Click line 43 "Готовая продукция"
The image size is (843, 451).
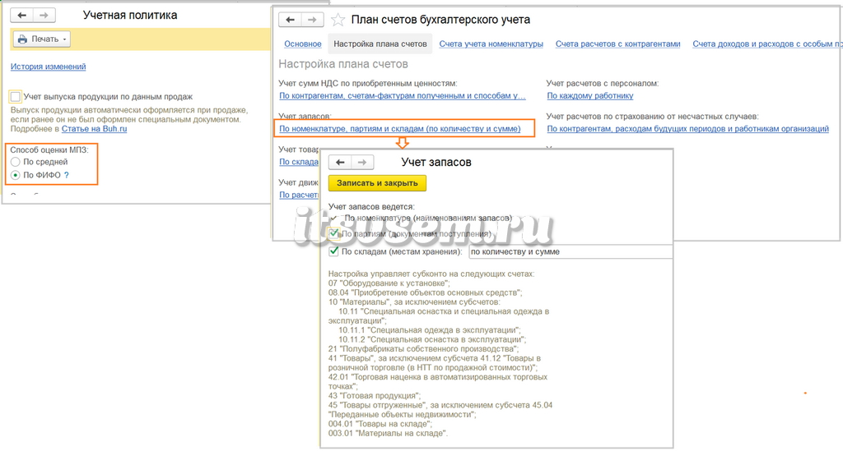click(375, 396)
